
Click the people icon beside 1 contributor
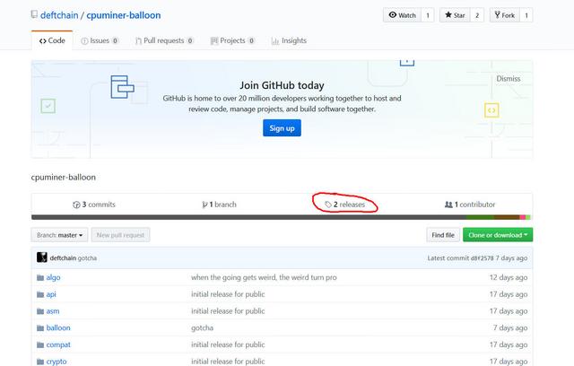(448, 205)
